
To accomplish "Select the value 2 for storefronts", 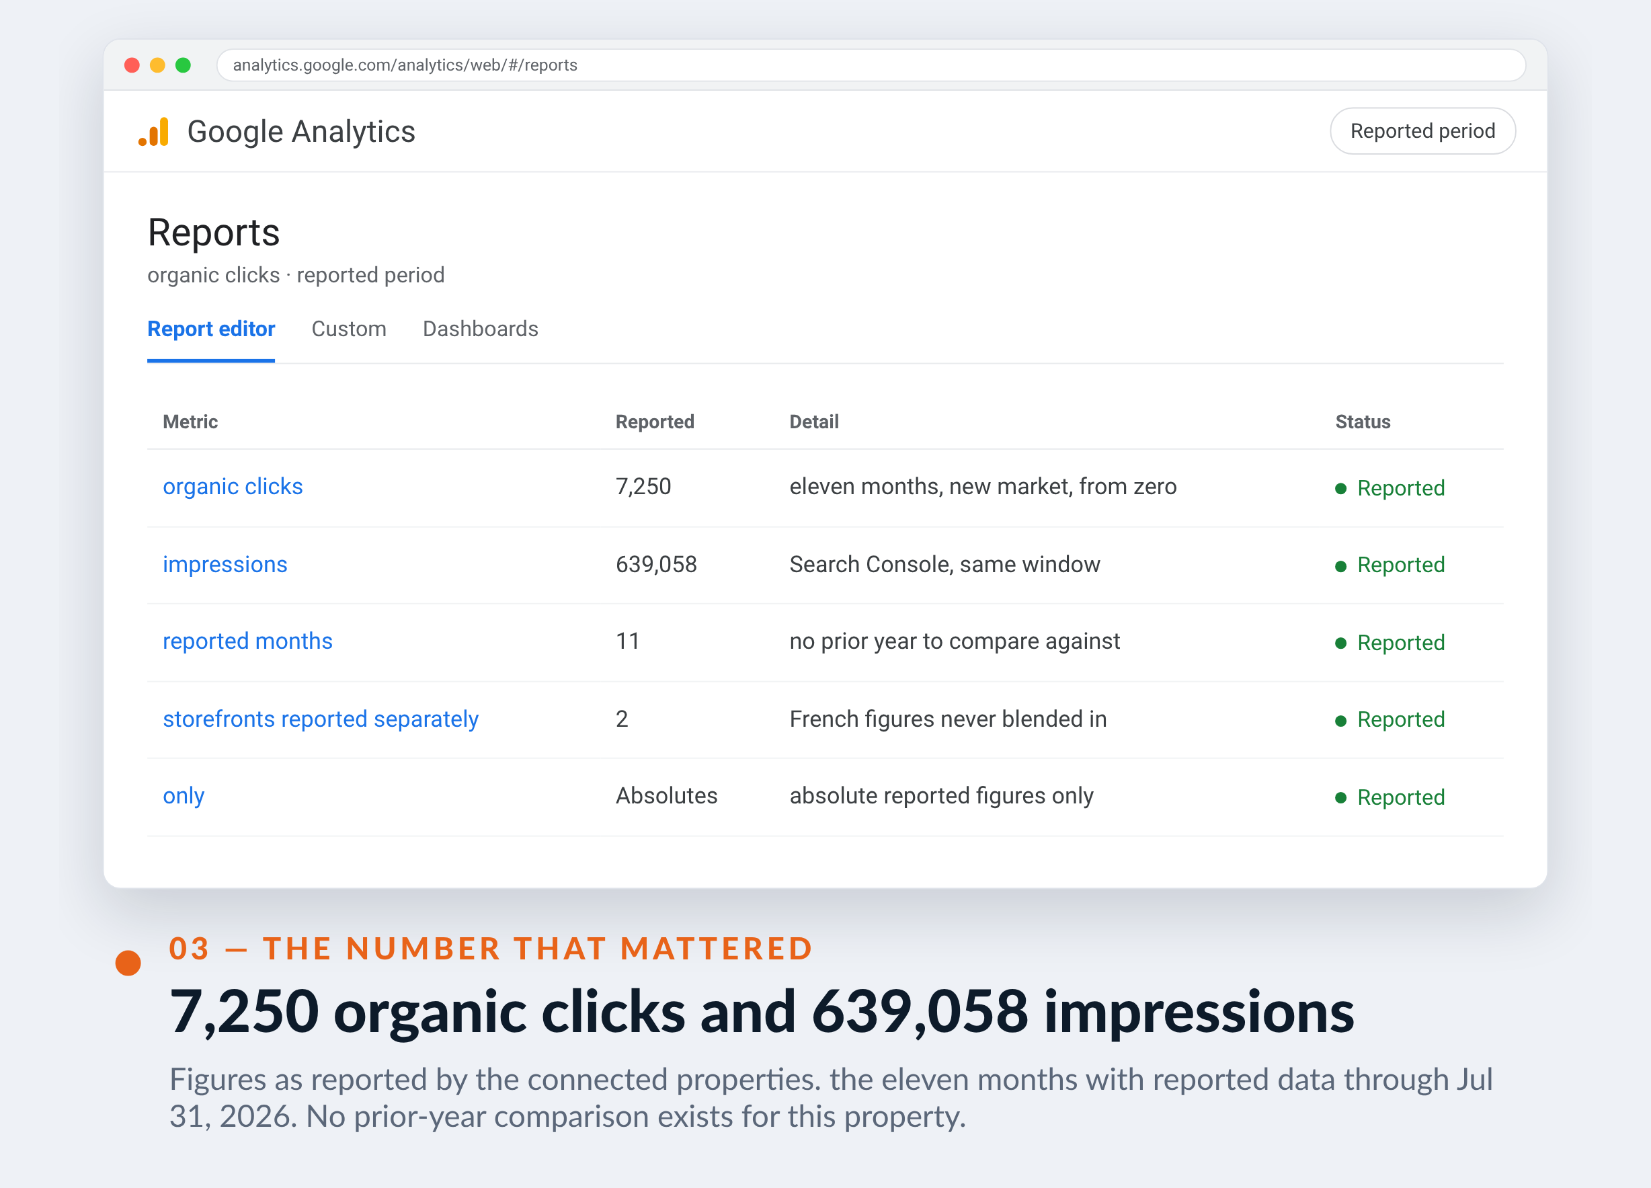I will click(622, 719).
